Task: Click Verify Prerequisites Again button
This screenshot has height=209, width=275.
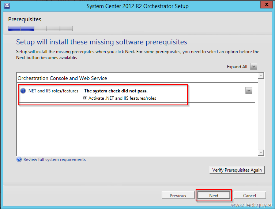Action: click(237, 170)
